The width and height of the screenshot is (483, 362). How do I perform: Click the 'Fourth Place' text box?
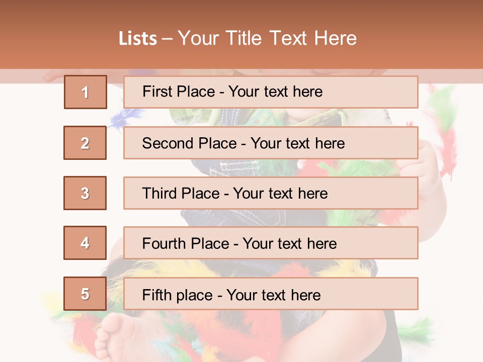pyautogui.click(x=271, y=243)
